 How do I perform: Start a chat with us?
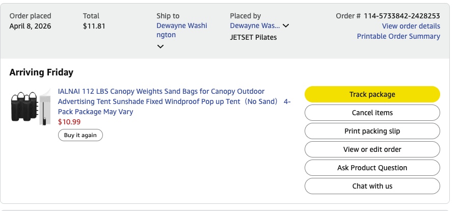372,186
